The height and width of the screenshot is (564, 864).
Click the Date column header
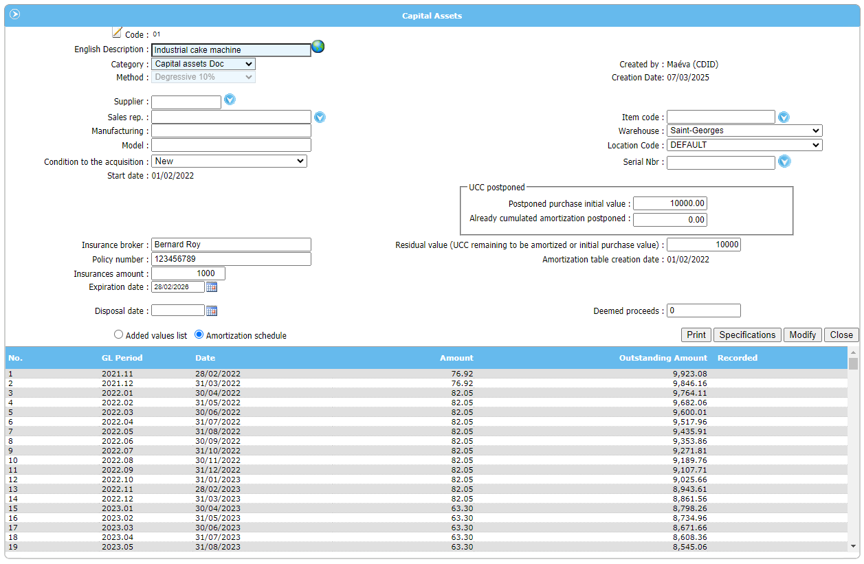[205, 358]
